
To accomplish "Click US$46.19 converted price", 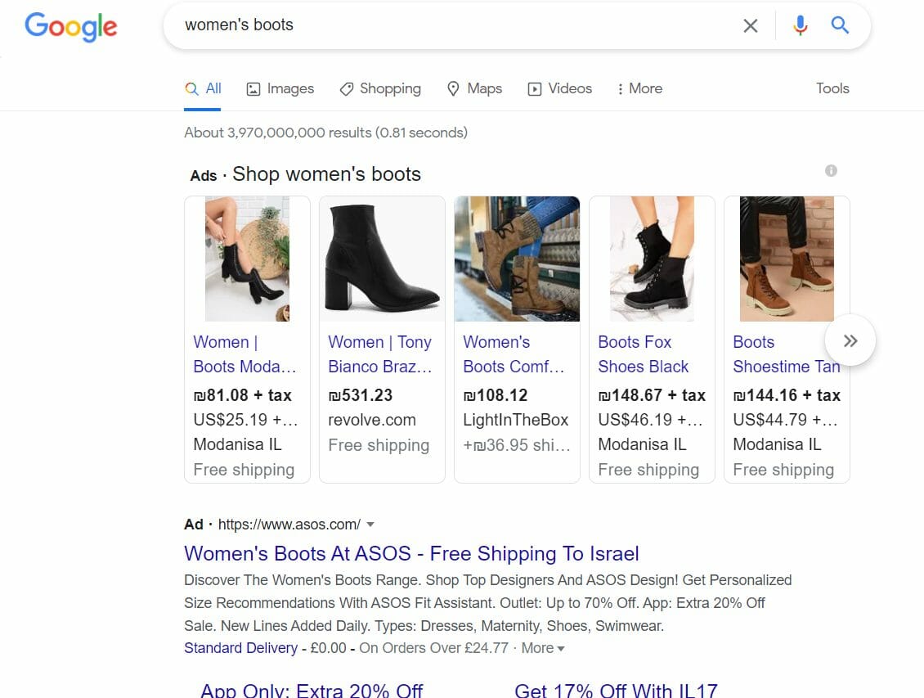I will coord(651,420).
